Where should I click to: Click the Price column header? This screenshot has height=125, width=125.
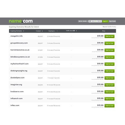click(x=104, y=31)
